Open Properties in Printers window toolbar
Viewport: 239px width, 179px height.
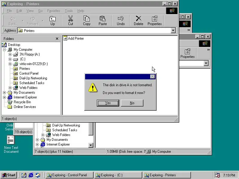[x=154, y=21]
